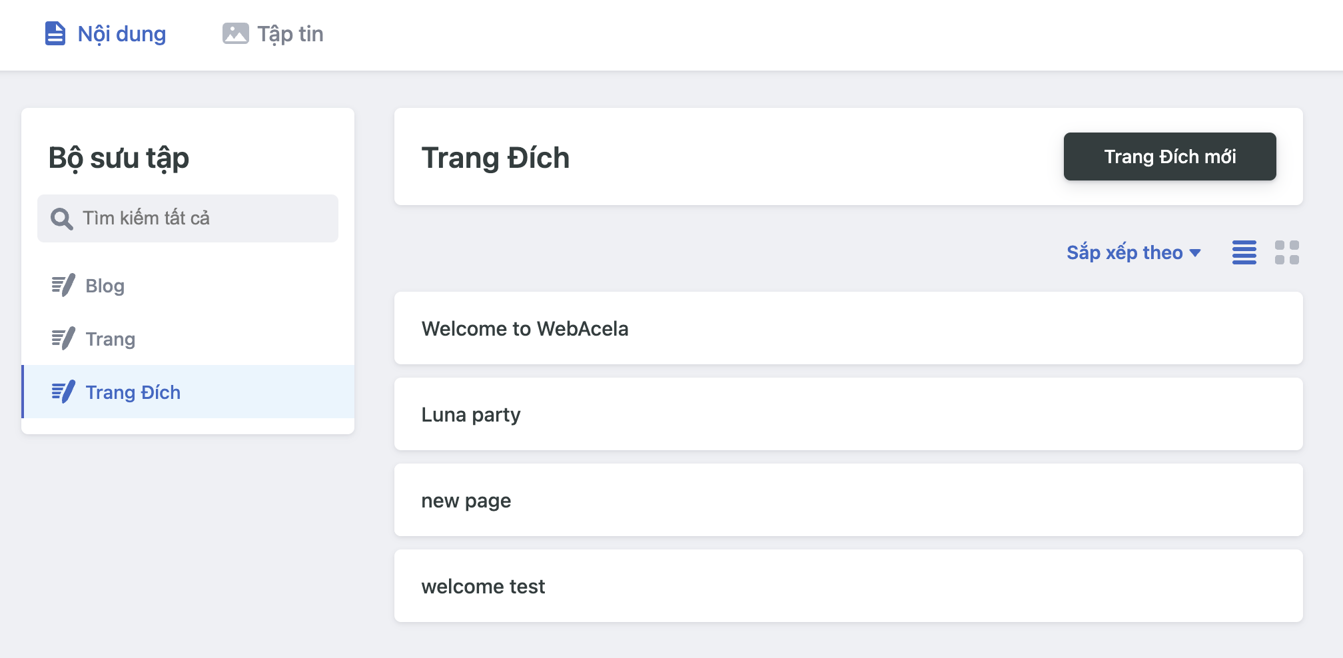Switch to list view layout
Image resolution: width=1343 pixels, height=658 pixels.
1244,253
